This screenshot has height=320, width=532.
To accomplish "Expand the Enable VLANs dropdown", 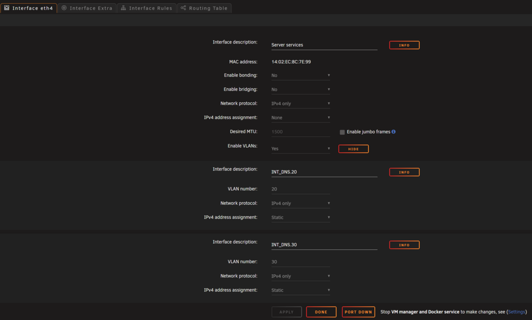I will pyautogui.click(x=301, y=149).
